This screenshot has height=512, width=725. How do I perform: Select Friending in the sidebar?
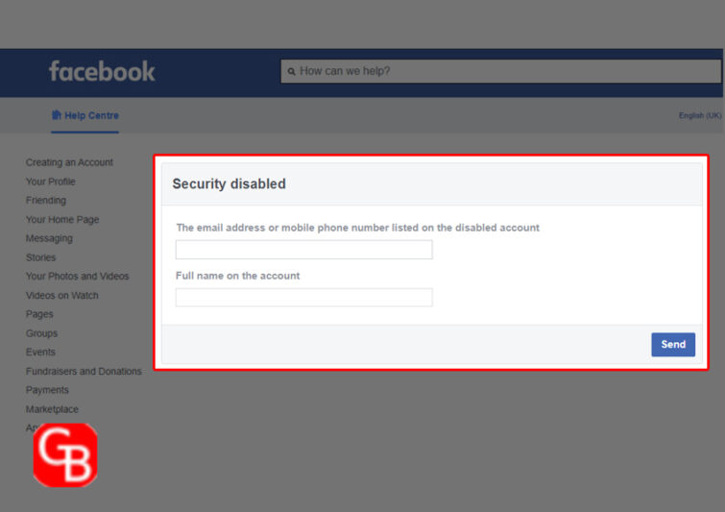click(x=46, y=200)
